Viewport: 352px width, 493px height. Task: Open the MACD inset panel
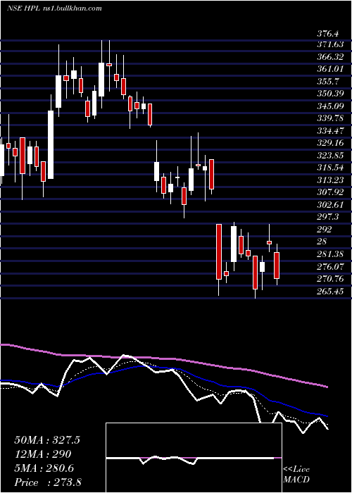pos(194,458)
